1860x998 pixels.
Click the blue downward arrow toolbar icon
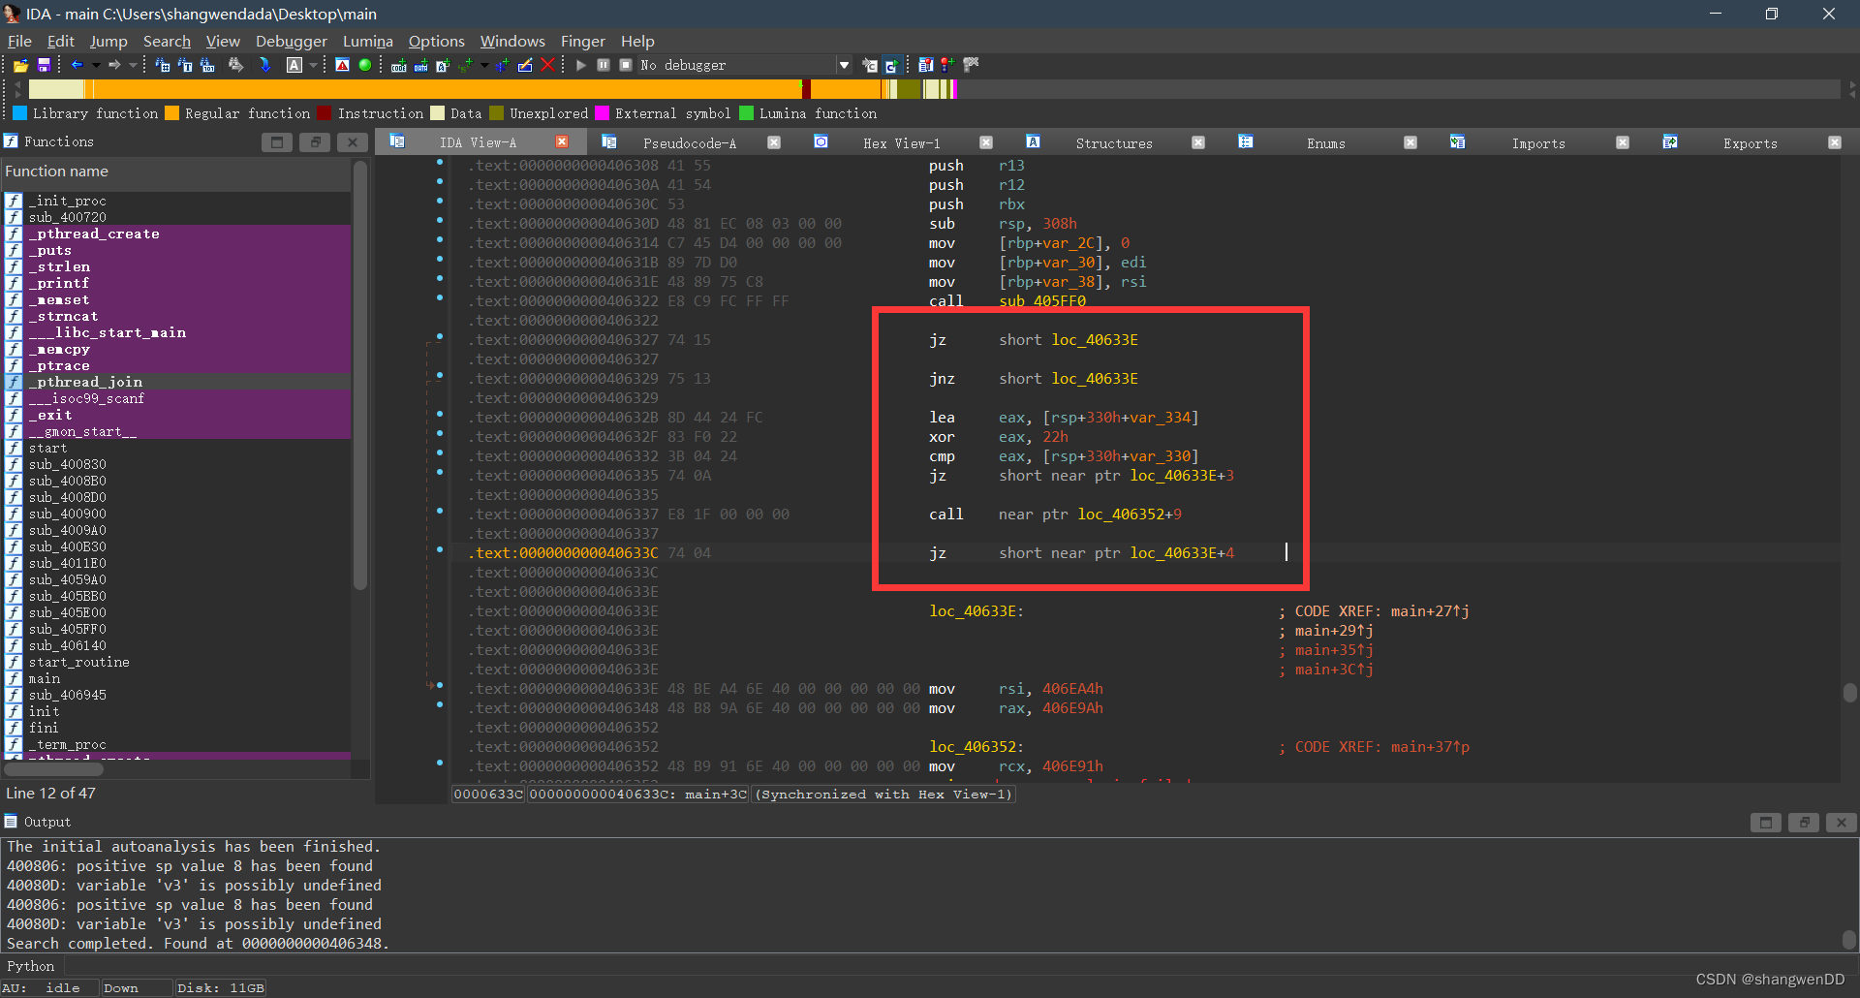pos(264,65)
